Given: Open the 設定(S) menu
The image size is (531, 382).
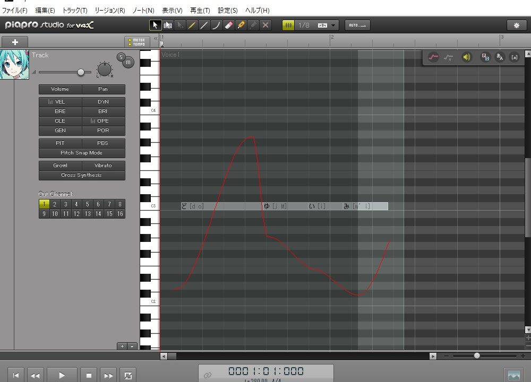Looking at the screenshot, I should pyautogui.click(x=228, y=11).
